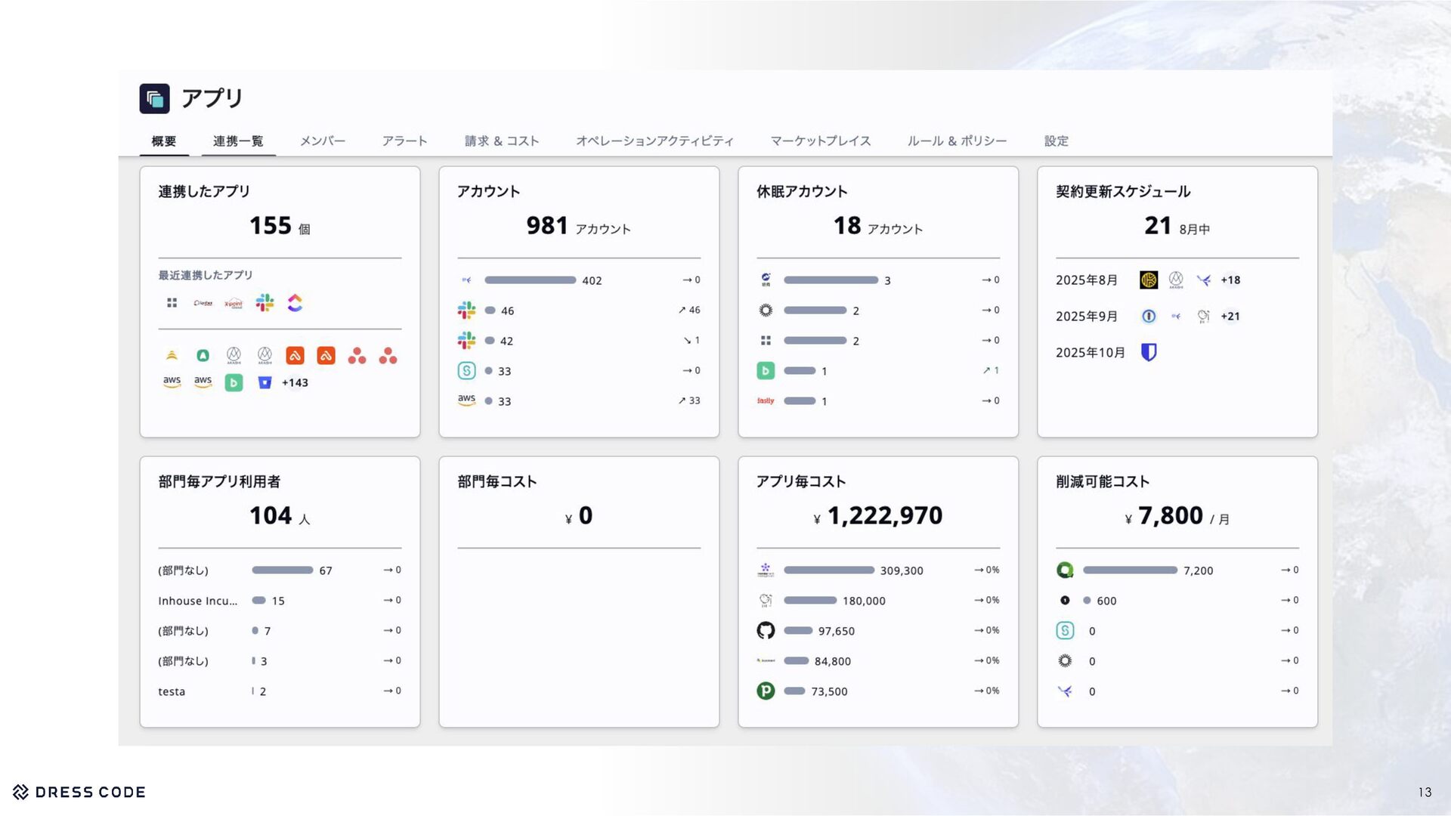Screen dimensions: 1451x816
Task: Click Slack icon in recently linked apps
Action: [x=265, y=303]
